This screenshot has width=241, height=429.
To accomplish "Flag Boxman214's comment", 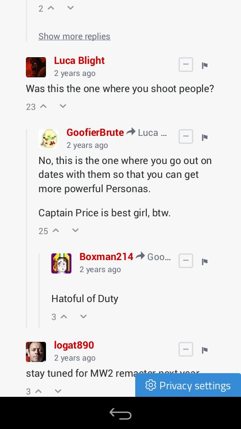I will (205, 262).
